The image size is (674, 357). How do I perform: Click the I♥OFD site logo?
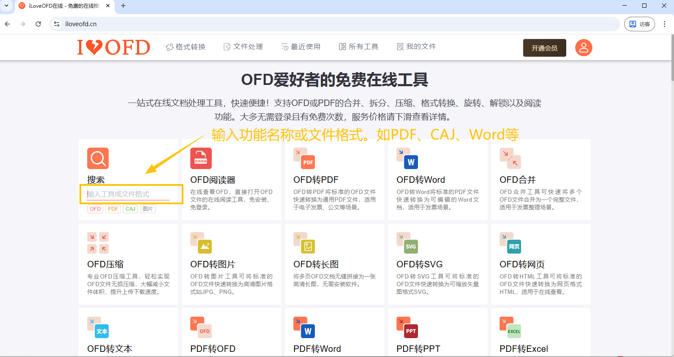click(x=114, y=47)
